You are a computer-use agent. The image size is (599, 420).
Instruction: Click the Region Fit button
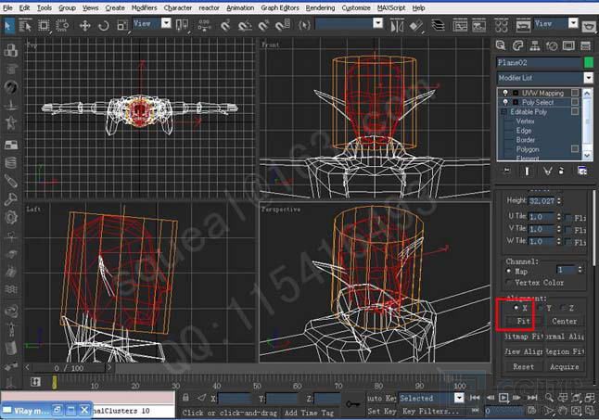(x=565, y=351)
